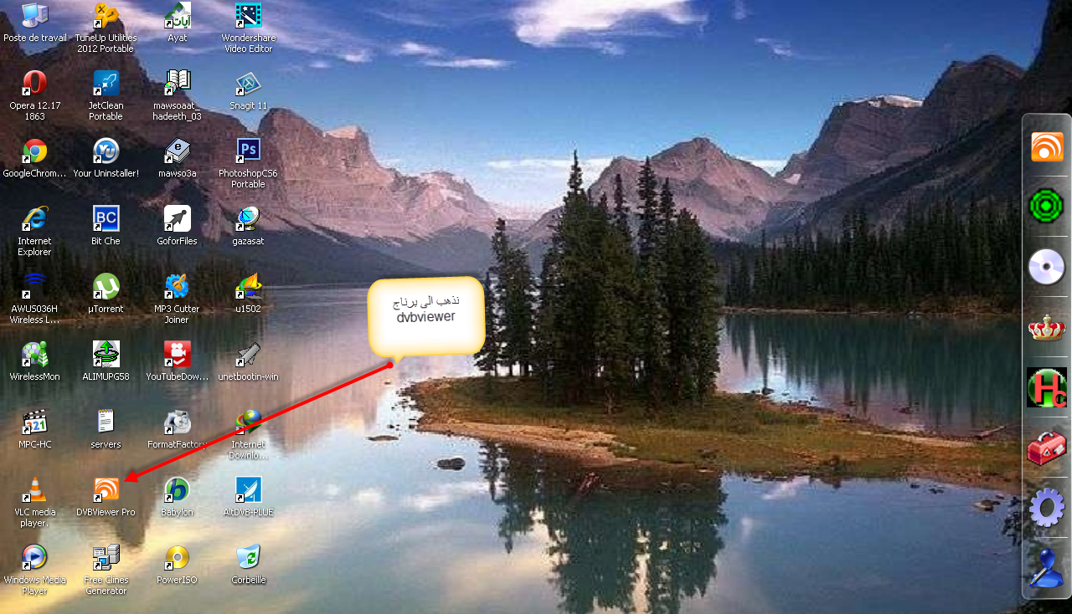Open the µTorrent desktop icon
Screen dimensions: 1072x614
(x=106, y=286)
